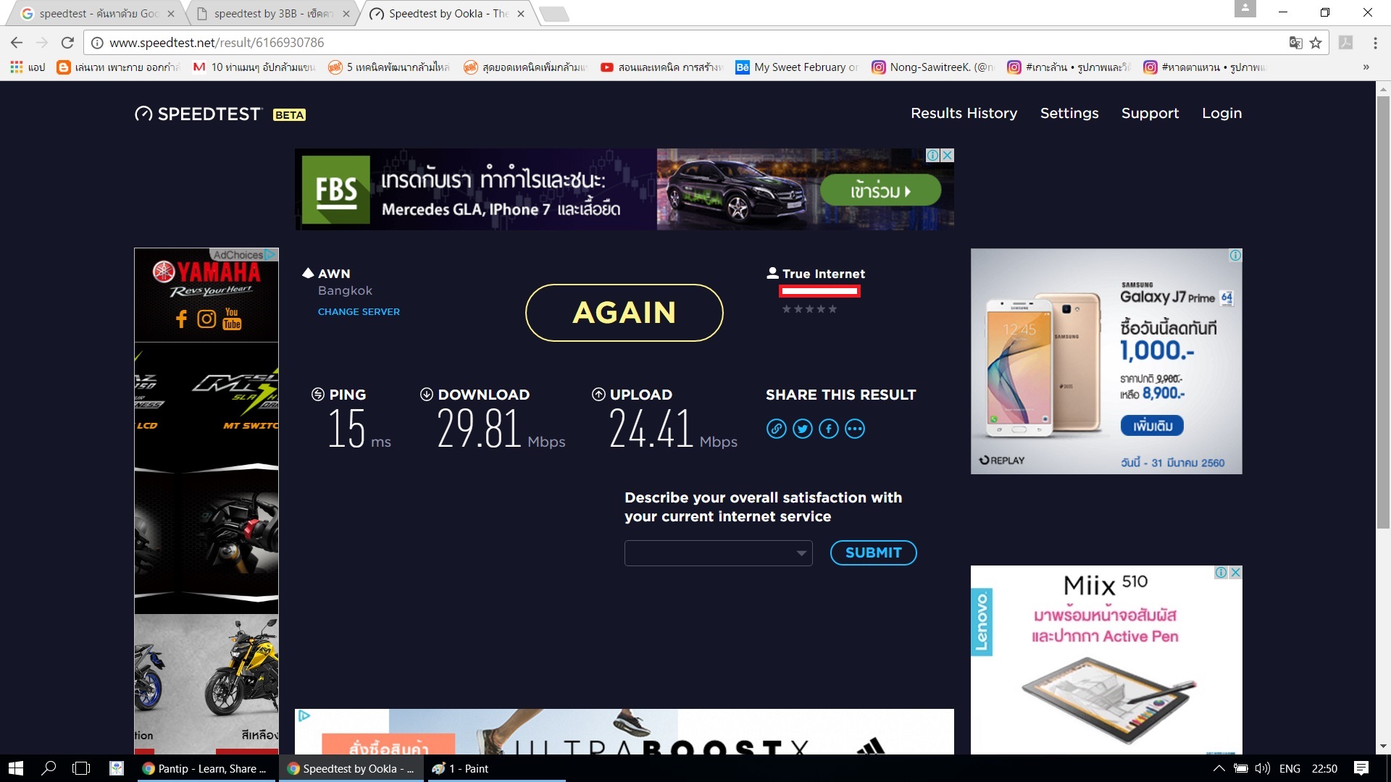Share result on Facebook
This screenshot has height=782, width=1391.
[829, 429]
